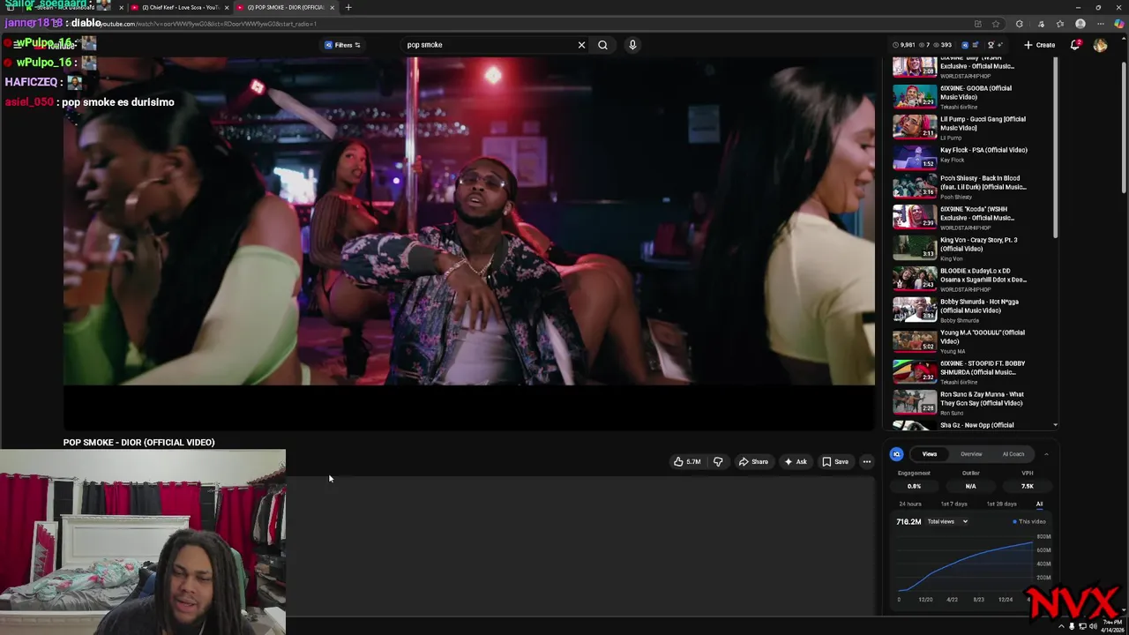Click the vidIQ 9,981 clock stat

(x=904, y=45)
